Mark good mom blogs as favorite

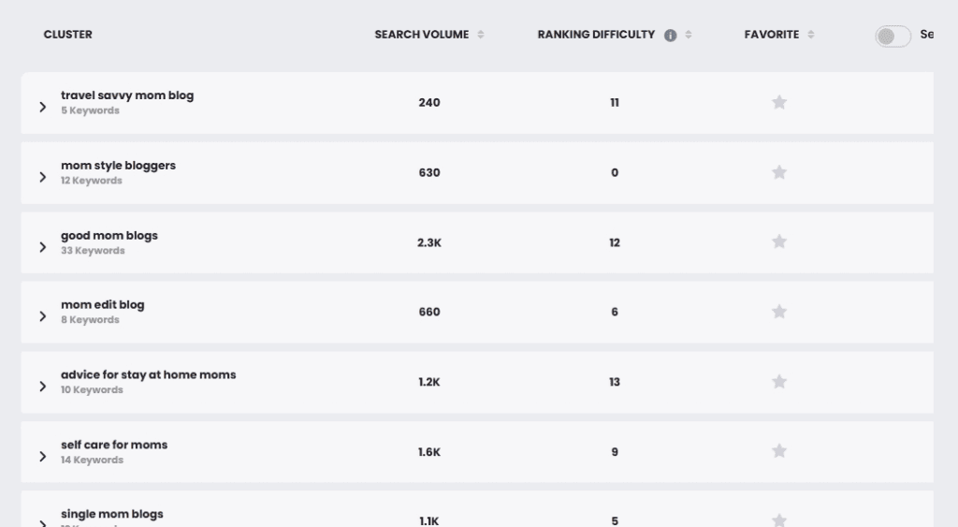[779, 242]
